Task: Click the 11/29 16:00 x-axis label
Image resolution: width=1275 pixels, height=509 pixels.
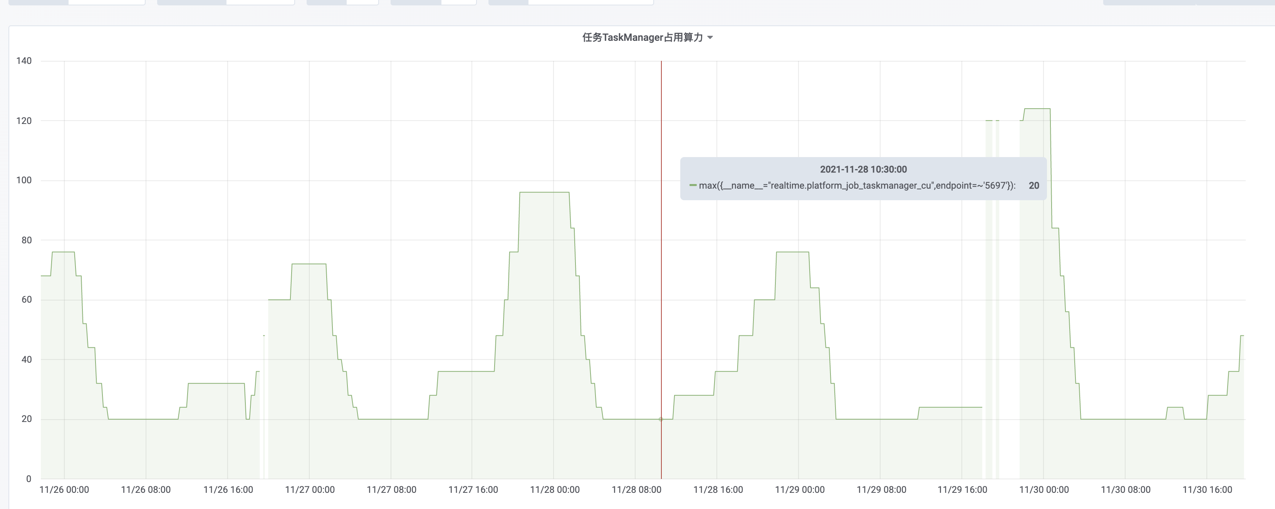Action: click(x=962, y=490)
